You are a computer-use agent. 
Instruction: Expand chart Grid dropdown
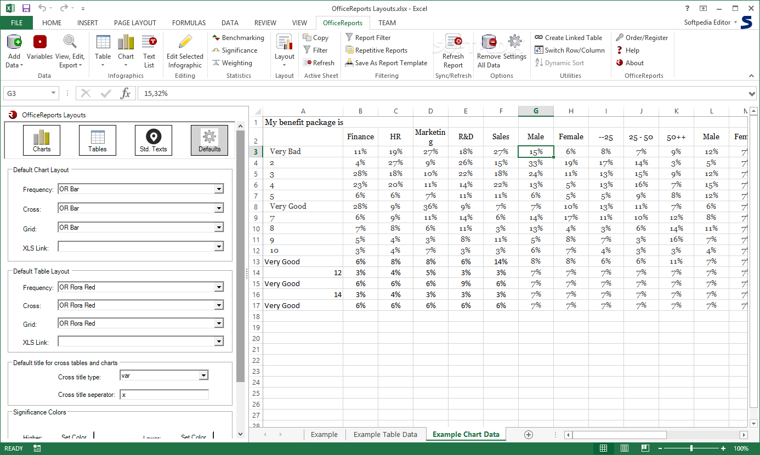click(219, 228)
